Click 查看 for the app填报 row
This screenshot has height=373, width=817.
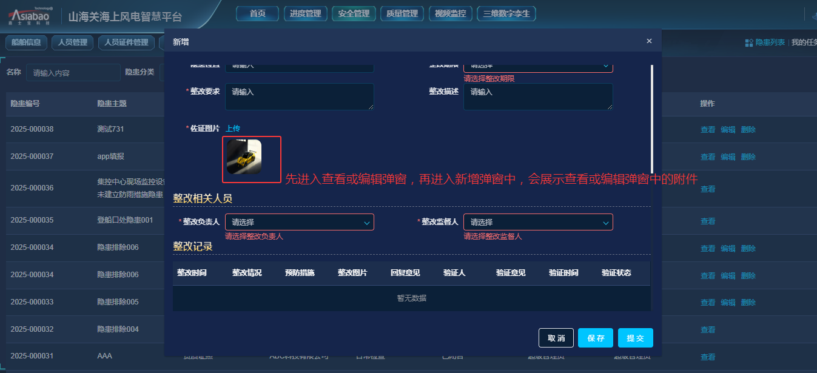[x=708, y=156]
